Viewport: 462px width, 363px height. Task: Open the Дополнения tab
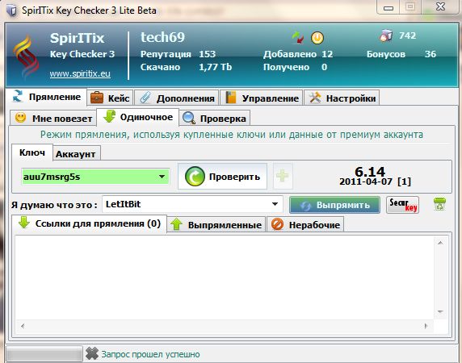click(177, 98)
